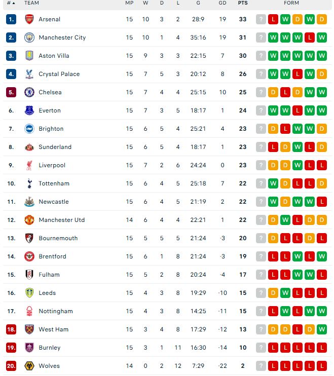Click Arsenal's upcoming match question mark badge
Image resolution: width=334 pixels, height=376 pixels.
(x=261, y=19)
